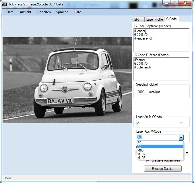The image size is (194, 183).
Task: Toggle the Graviere Außenlinien checkbox
Action: point(148,160)
